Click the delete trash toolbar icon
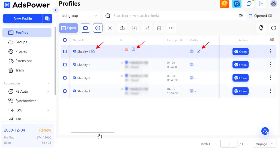The image size is (280, 148). coord(159,28)
